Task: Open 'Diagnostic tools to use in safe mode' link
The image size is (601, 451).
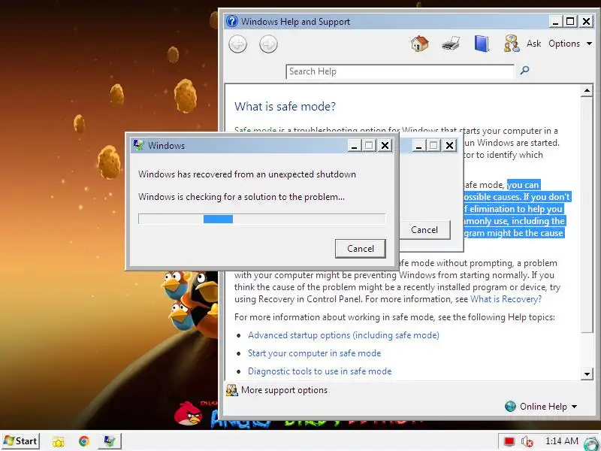Action: click(320, 371)
